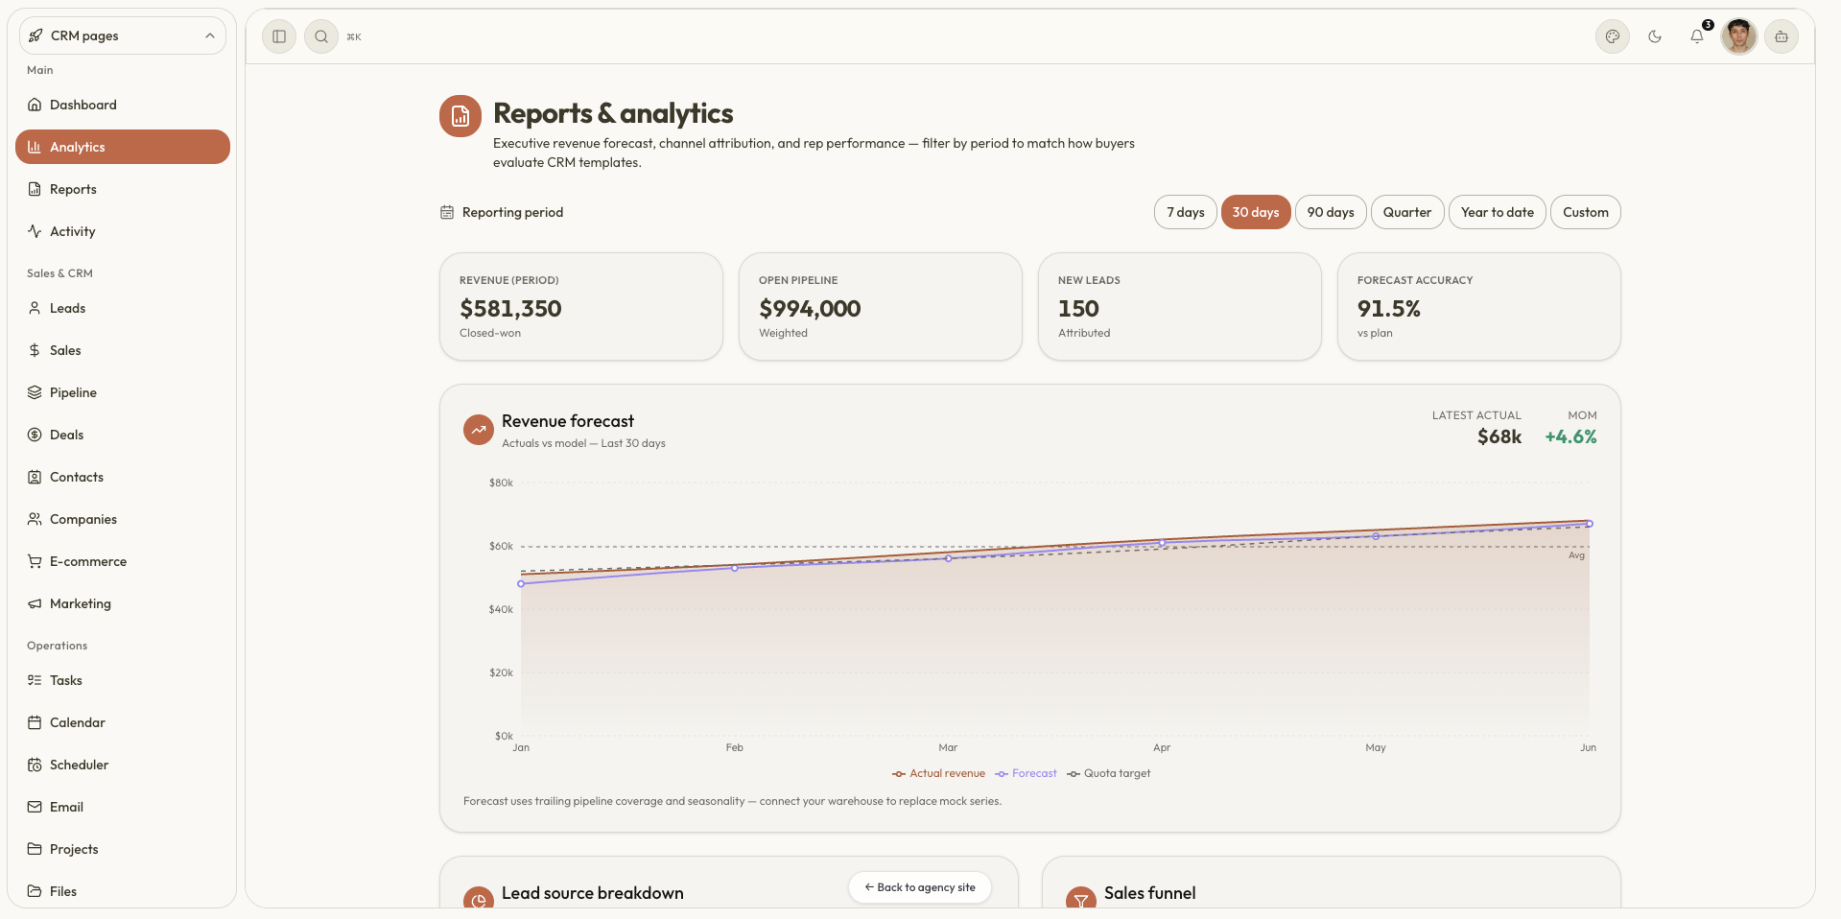The height and width of the screenshot is (919, 1841).
Task: Click the E-commerce cart icon
Action: click(x=35, y=561)
